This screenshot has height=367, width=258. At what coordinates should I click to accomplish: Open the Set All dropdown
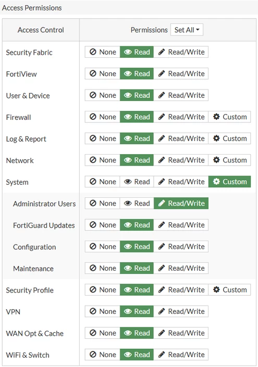187,30
